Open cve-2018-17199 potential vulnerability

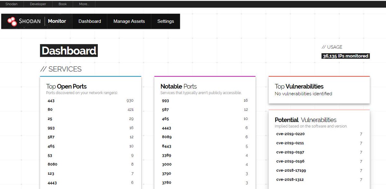(x=291, y=170)
